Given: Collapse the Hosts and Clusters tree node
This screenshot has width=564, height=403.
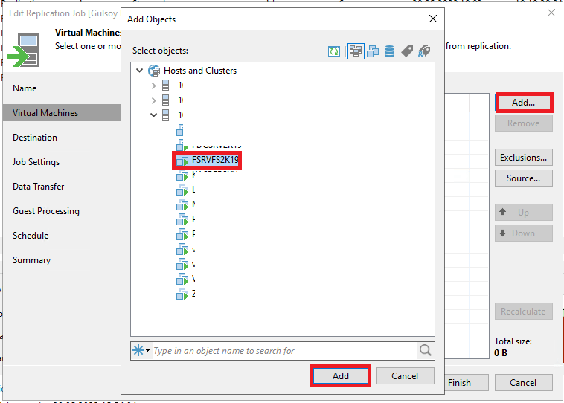Looking at the screenshot, I should click(x=139, y=71).
